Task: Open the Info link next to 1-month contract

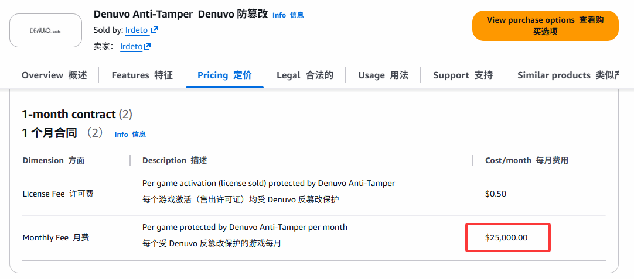Action: 130,135
